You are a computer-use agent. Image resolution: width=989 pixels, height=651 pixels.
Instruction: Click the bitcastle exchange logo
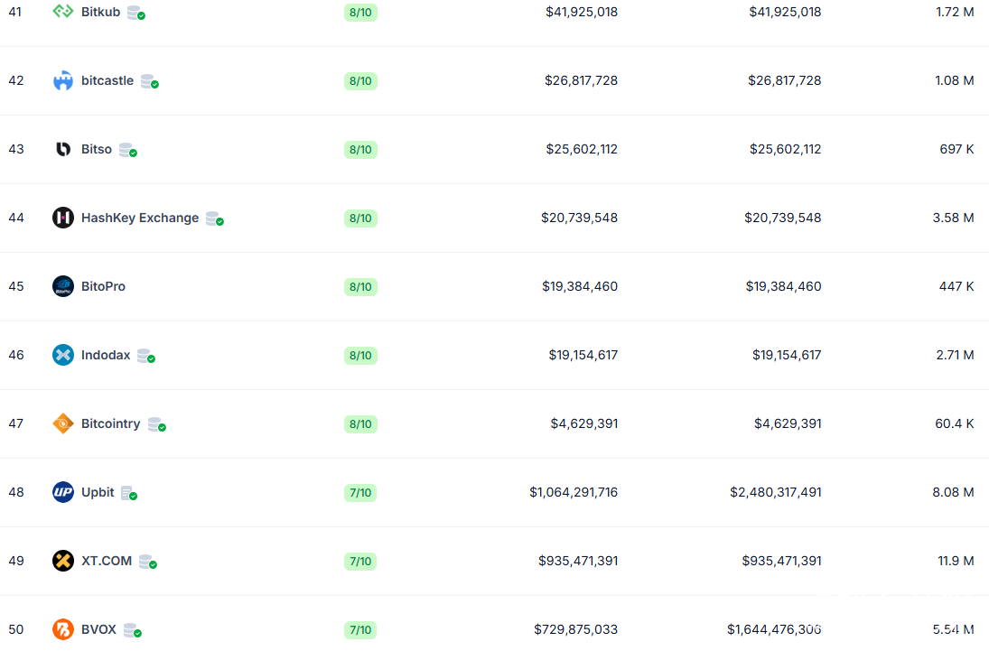click(63, 80)
